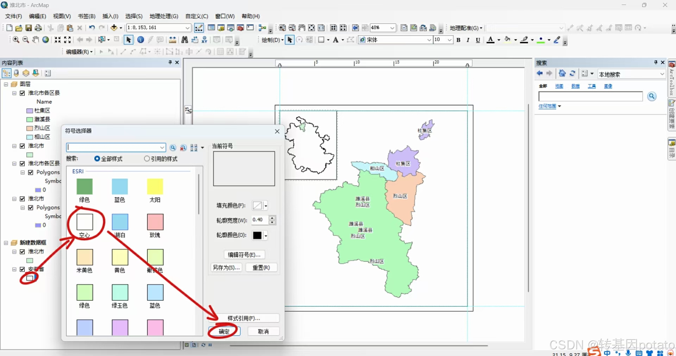The image size is (676, 356).
Task: Click the 确定 button
Action: coord(224,331)
